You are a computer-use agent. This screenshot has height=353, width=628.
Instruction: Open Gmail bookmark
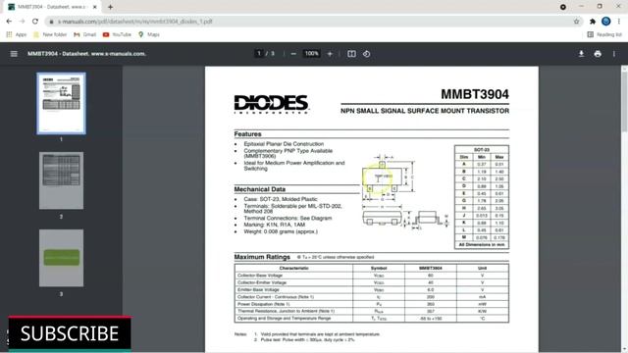click(85, 34)
